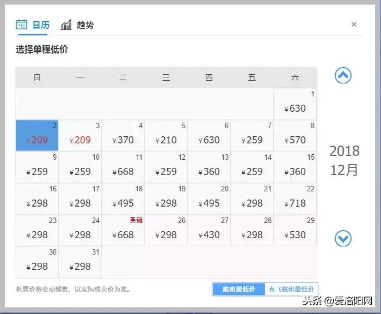Choose December 6 priced ¥630
The width and height of the screenshot is (381, 314).
click(x=209, y=135)
